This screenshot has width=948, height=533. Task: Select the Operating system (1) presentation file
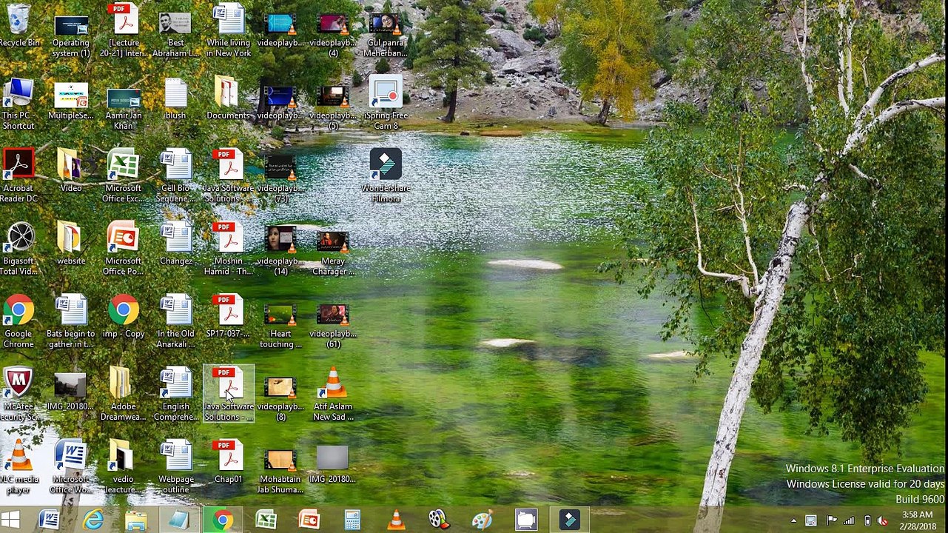coord(71,33)
